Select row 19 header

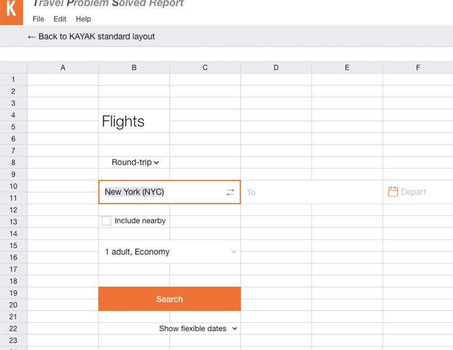tap(13, 293)
